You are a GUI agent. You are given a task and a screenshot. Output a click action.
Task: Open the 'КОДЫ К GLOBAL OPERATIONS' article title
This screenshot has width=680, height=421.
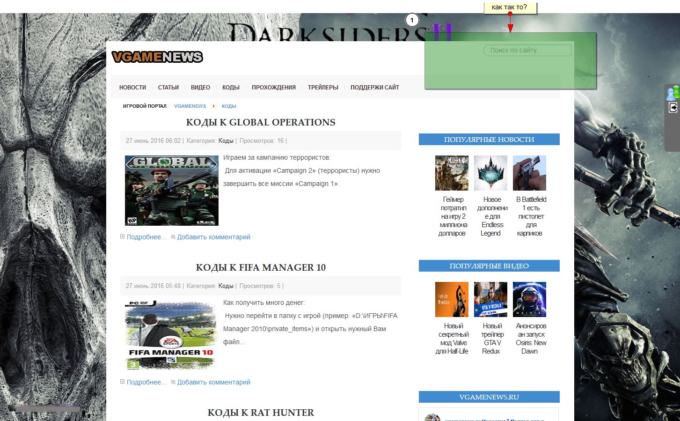[261, 122]
